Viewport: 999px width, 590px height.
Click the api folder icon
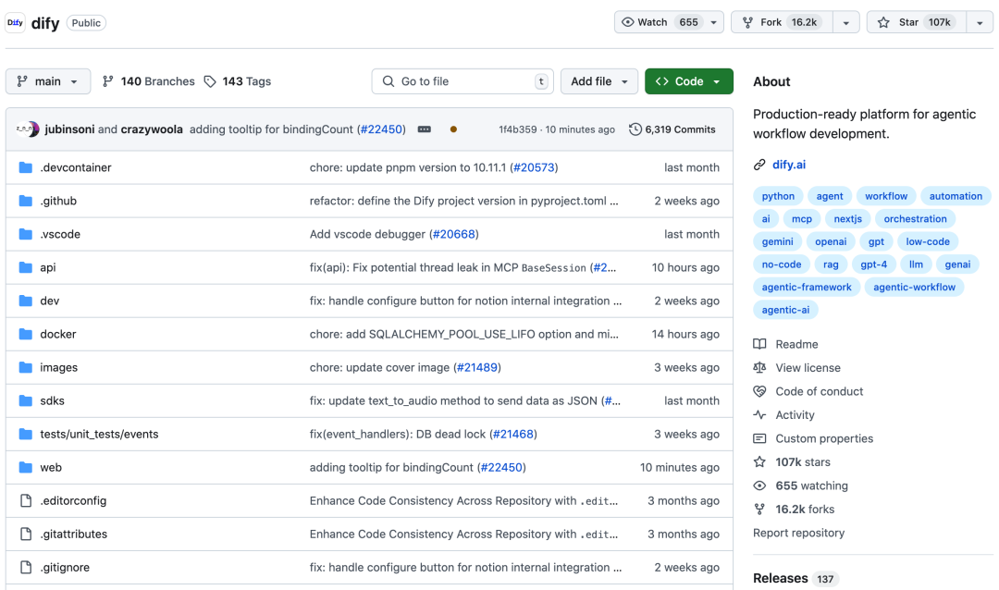(x=26, y=267)
